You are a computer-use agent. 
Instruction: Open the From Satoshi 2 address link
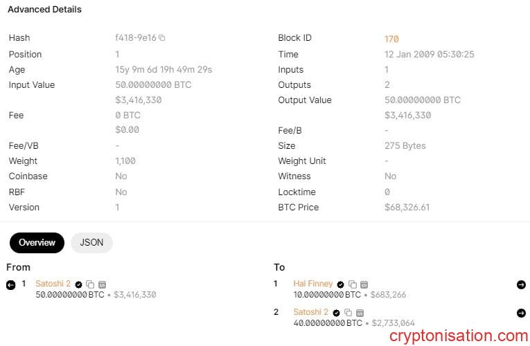coord(53,284)
